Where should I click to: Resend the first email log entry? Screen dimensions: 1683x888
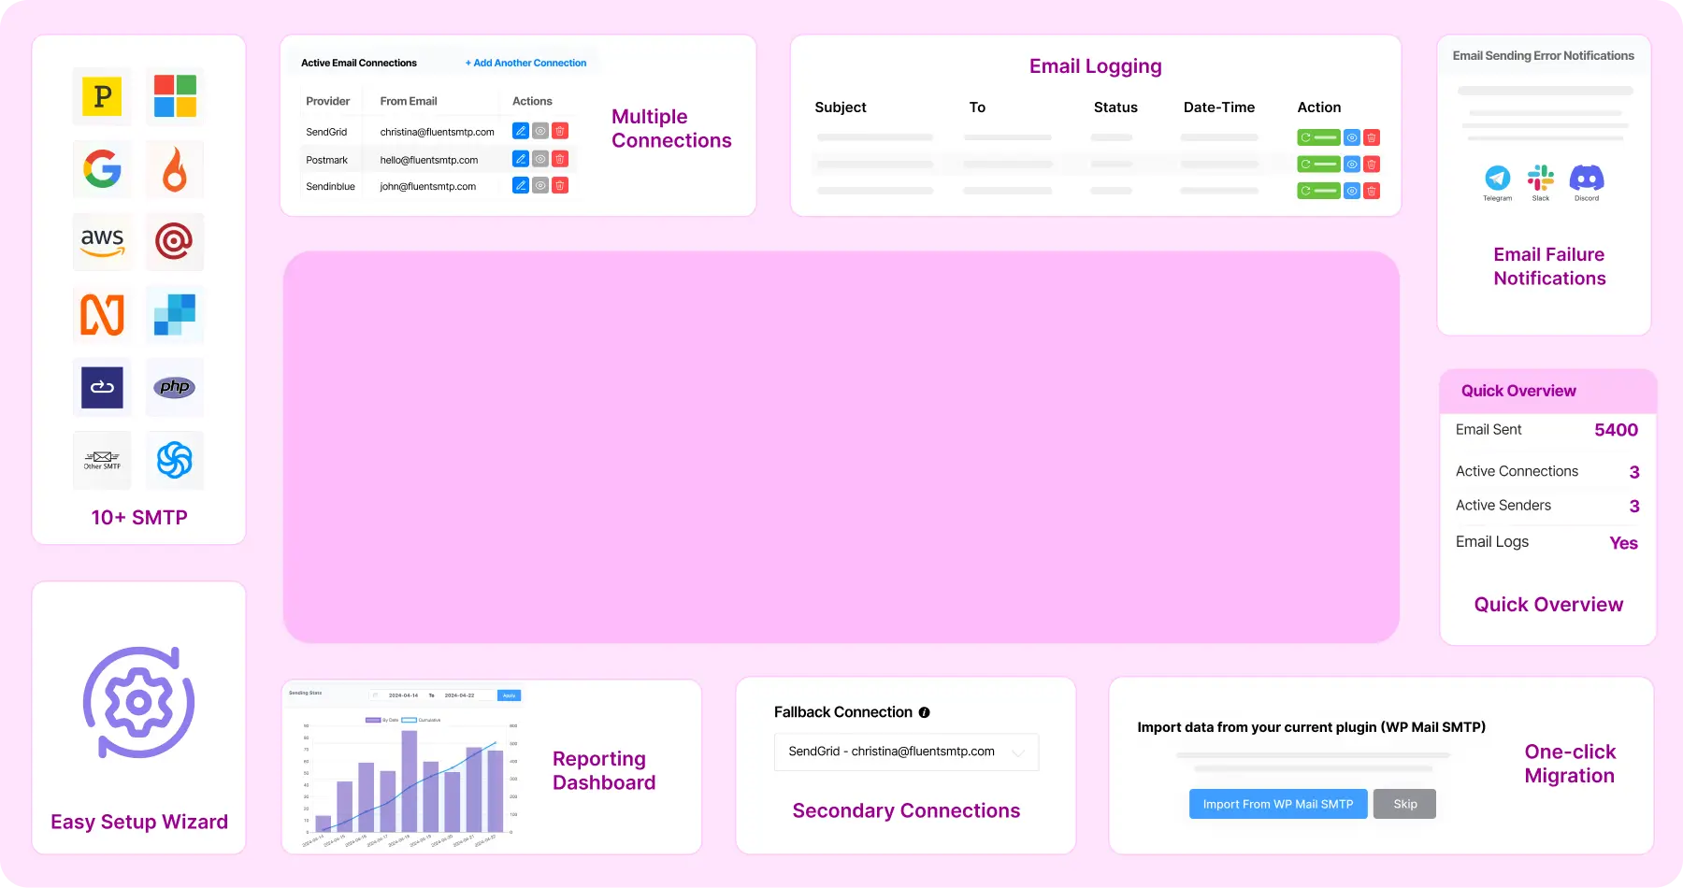point(1318,137)
